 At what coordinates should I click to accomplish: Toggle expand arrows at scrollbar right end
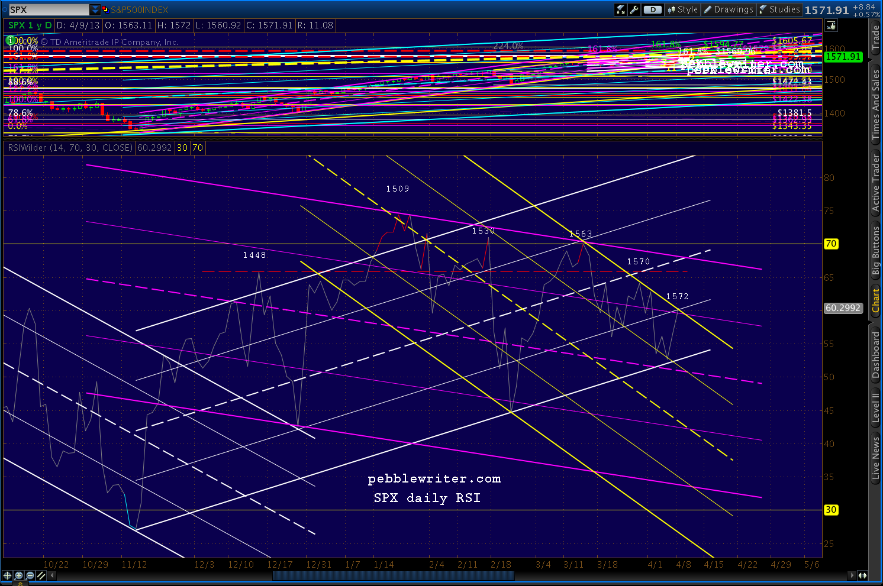862,575
